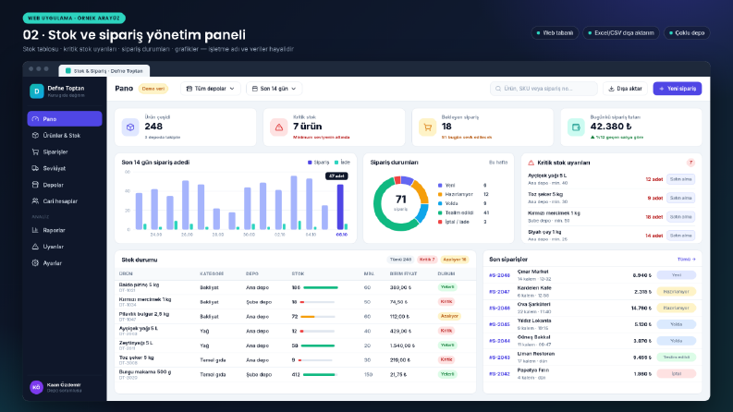
Task: Click the Sipariş legend color swatch
Action: coord(310,163)
